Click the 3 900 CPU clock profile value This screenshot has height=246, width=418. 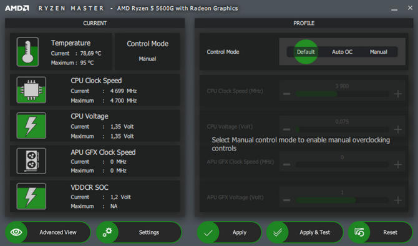(342, 86)
